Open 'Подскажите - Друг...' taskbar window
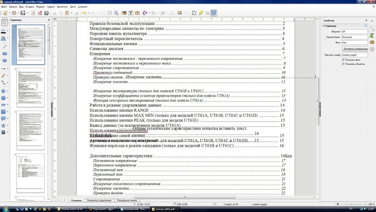 pyautogui.click(x=102, y=209)
